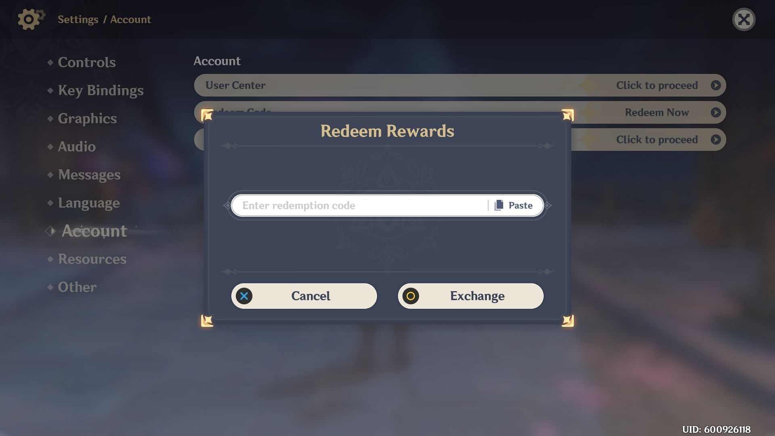Expand the Resources settings option
Image resolution: width=775 pixels, height=436 pixels.
(92, 259)
